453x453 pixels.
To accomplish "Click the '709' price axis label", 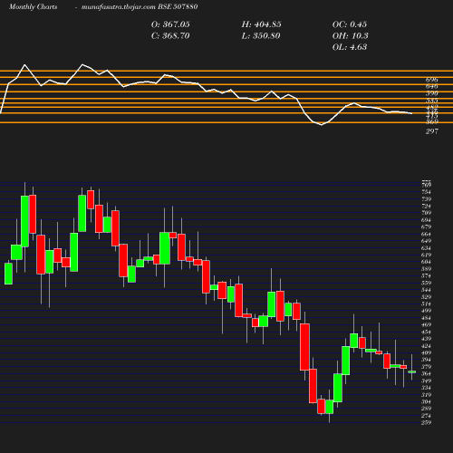I will coord(426,213).
